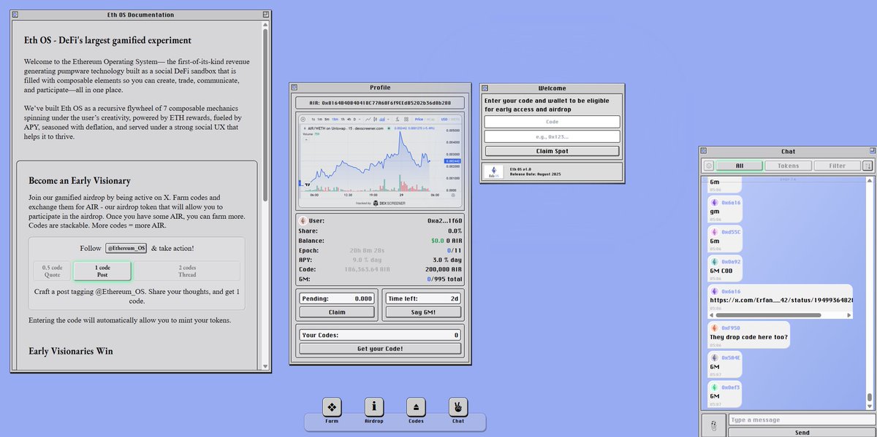The image size is (877, 437).
Task: Click the snapshot camera icon on the price chart
Action: pos(397,119)
